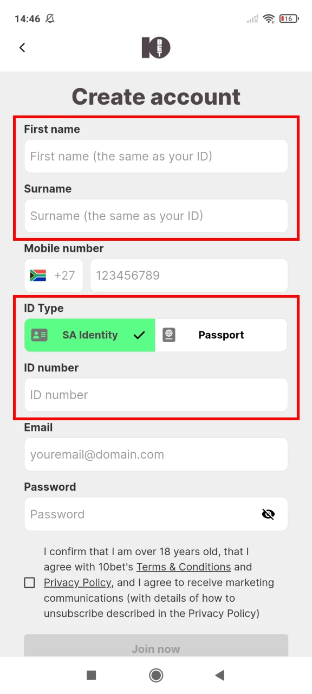Tap the back arrow at top left
This screenshot has height=694, width=312.
(22, 48)
